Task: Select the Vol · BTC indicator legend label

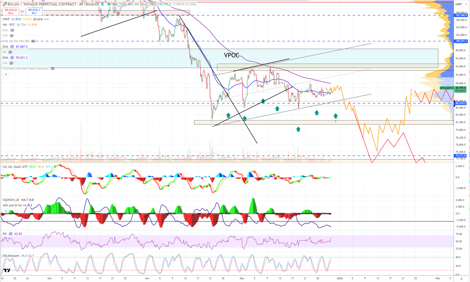Action: click(9, 24)
